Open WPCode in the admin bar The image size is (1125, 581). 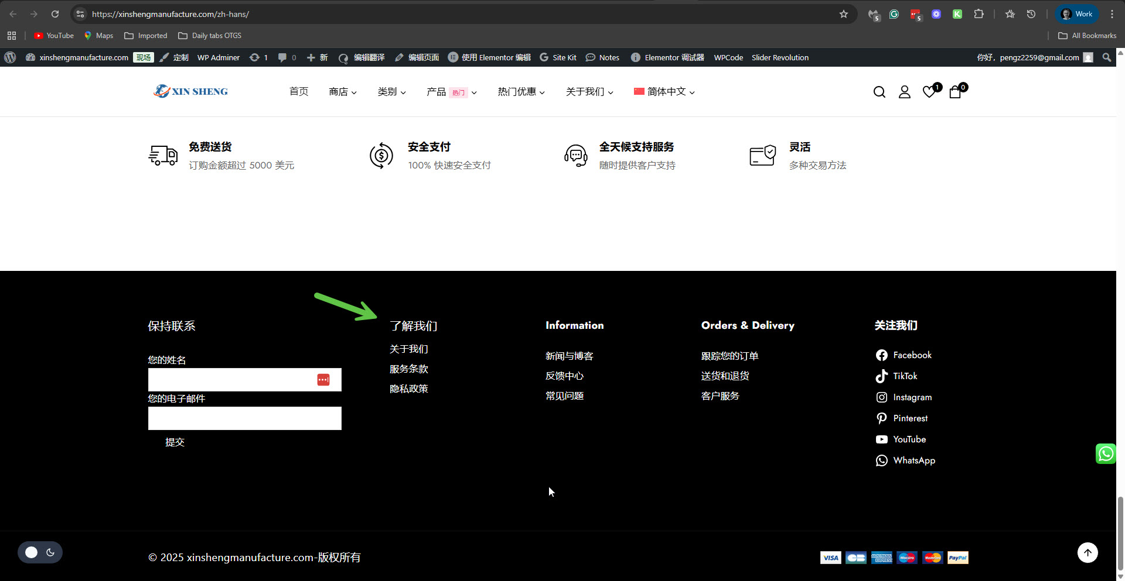pos(728,57)
